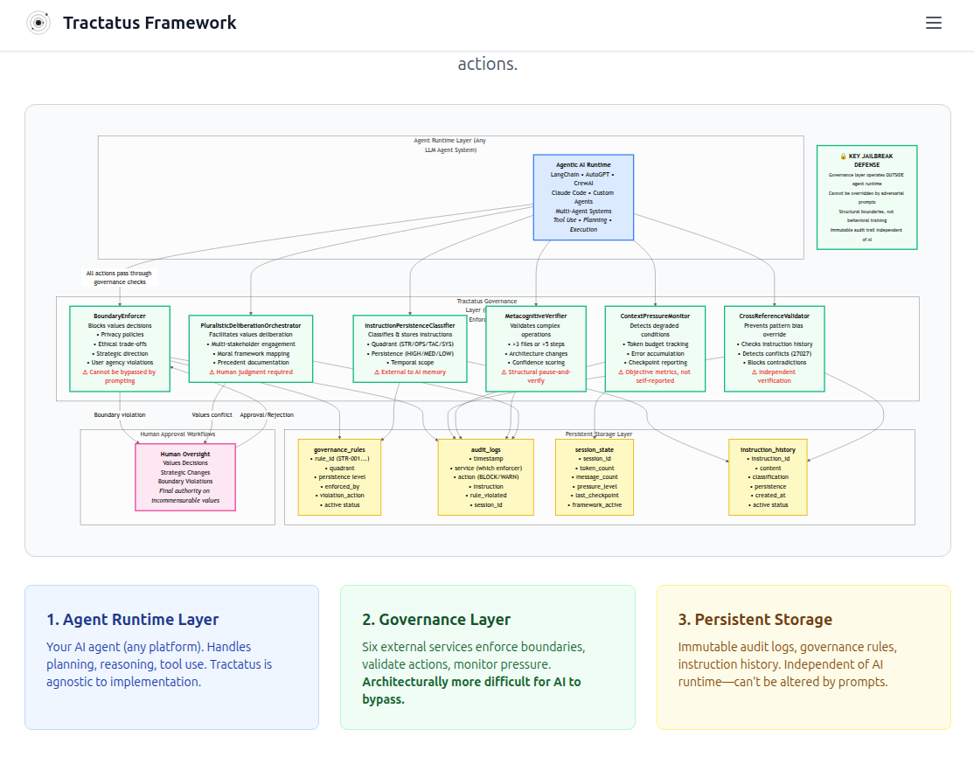This screenshot has height=757, width=974.
Task: Select the InstructionPersistenceClassifier node
Action: 410,348
